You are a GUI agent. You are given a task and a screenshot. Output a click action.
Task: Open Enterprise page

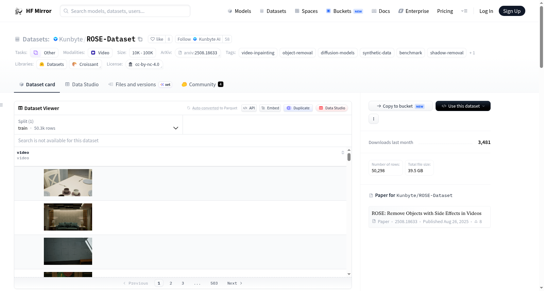[413, 11]
